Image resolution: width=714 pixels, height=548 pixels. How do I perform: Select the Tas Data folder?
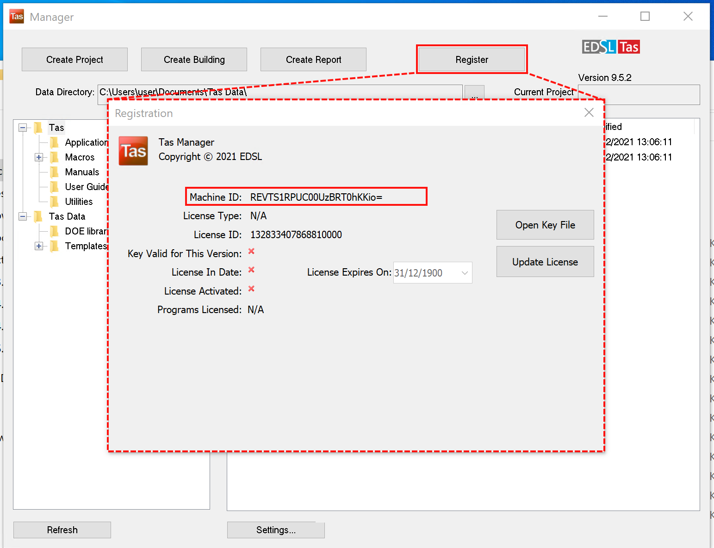pyautogui.click(x=67, y=216)
